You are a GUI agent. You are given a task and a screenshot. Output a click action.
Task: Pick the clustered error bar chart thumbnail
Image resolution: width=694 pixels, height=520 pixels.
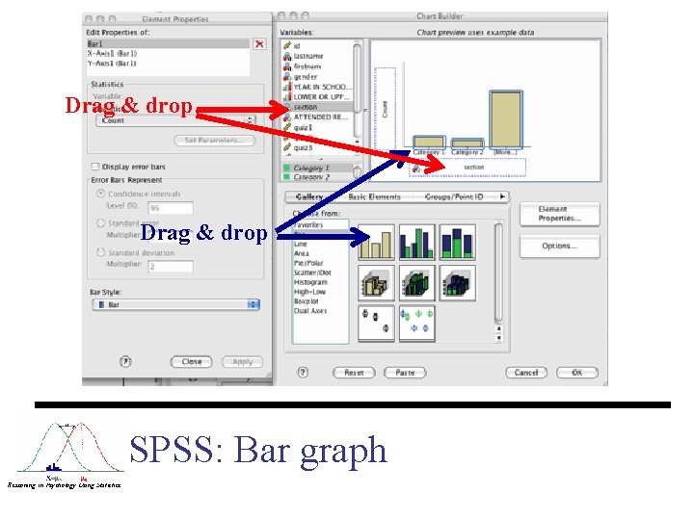(x=417, y=324)
